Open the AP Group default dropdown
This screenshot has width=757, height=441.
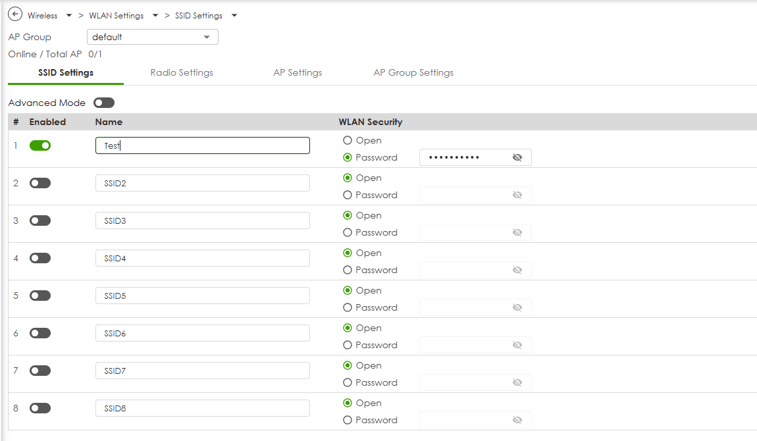pyautogui.click(x=153, y=37)
